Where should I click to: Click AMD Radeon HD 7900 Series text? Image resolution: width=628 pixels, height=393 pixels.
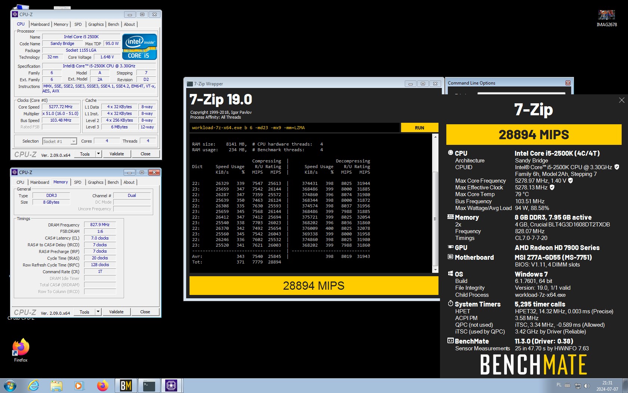[557, 247]
